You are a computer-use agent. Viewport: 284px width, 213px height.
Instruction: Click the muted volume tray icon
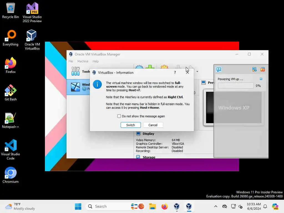coord(240,206)
